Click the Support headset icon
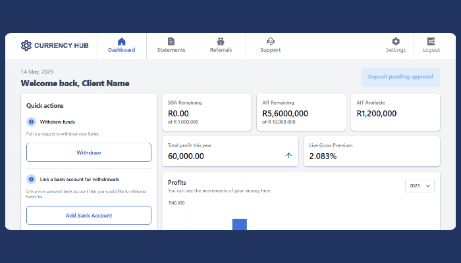This screenshot has height=263, width=461. (270, 41)
